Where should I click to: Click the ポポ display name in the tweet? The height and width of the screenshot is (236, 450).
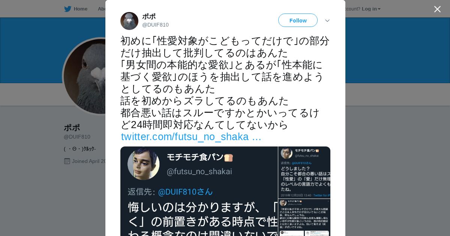[149, 16]
